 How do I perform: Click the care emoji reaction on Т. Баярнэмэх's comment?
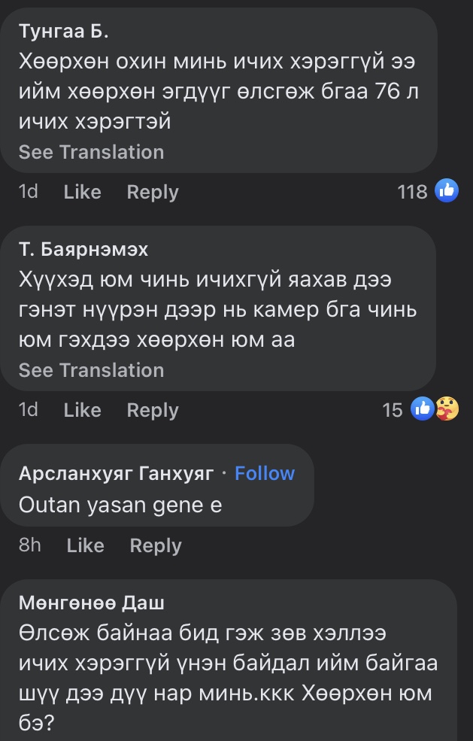(447, 410)
